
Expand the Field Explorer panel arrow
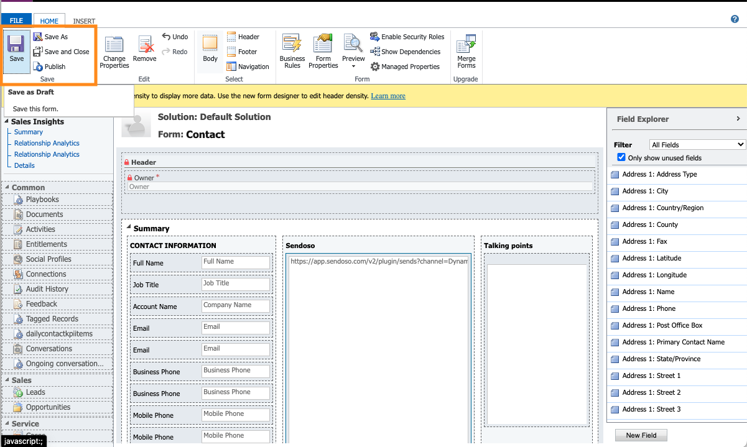coord(738,119)
